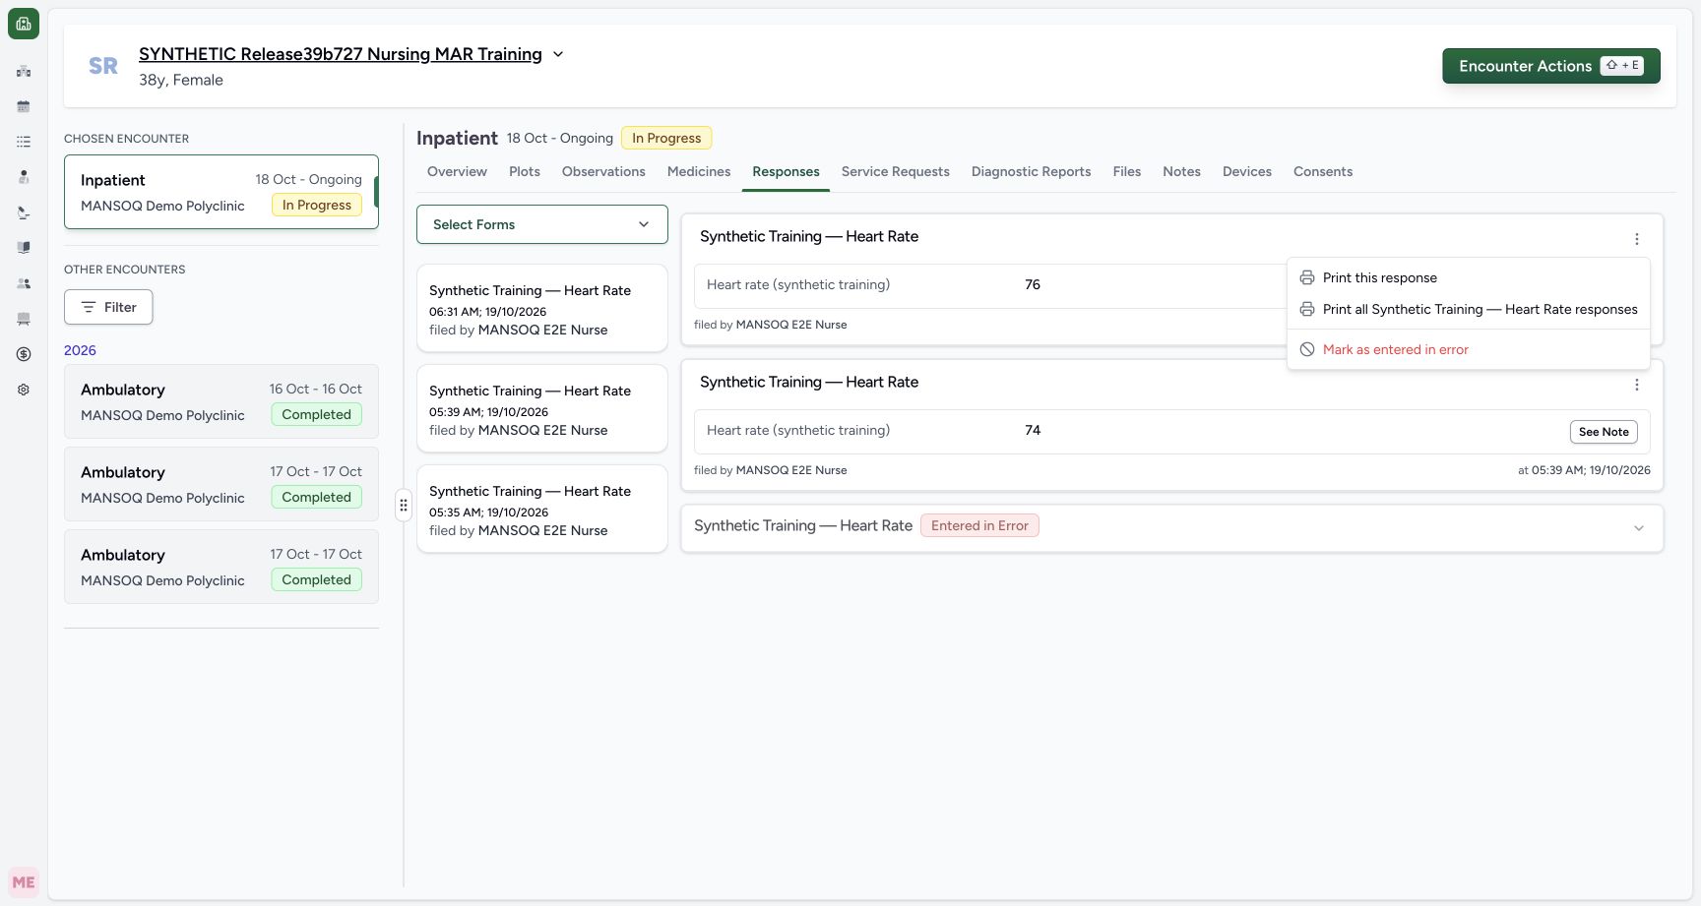Open the dollar billing sidebar icon
Viewport: 1701px width, 906px height.
coord(24,354)
